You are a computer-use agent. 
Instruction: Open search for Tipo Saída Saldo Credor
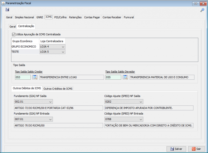coord(35,77)
